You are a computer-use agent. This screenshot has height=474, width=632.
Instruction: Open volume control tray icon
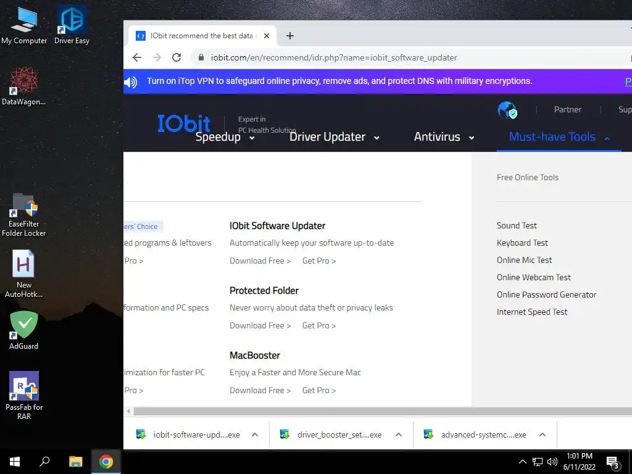click(552, 462)
